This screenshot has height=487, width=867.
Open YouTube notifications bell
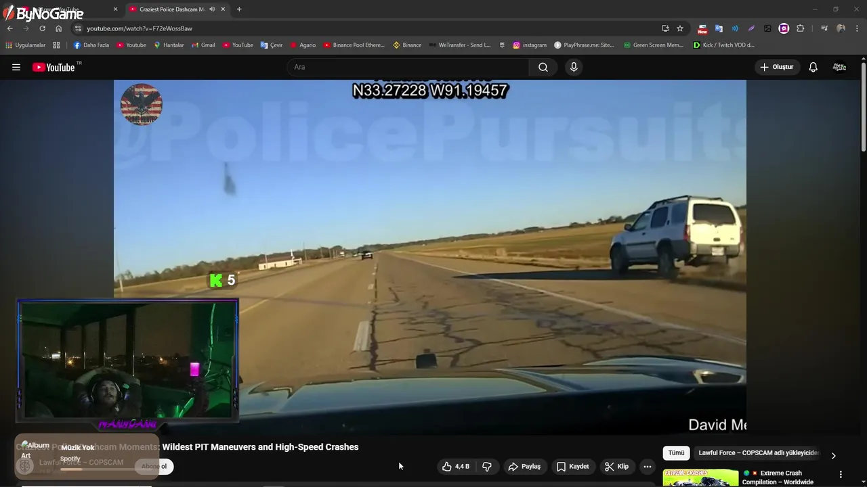[813, 67]
